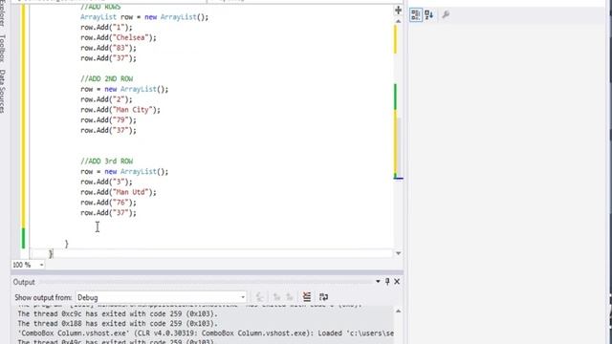Go to next message in Output
Screen dimensions: 612x344
[289, 297]
